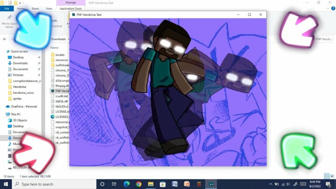
Task: Open the Windows Start menu
Action: [6, 184]
